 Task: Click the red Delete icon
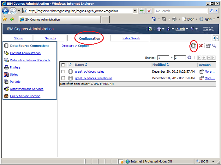(x=201, y=46)
